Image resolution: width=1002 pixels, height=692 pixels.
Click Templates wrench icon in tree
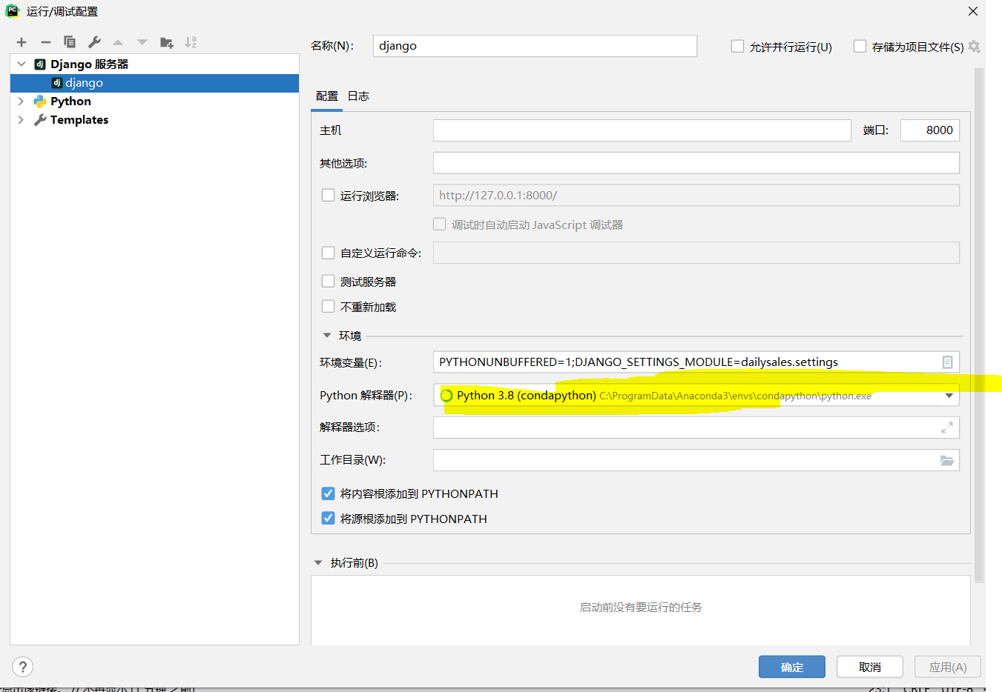click(40, 120)
